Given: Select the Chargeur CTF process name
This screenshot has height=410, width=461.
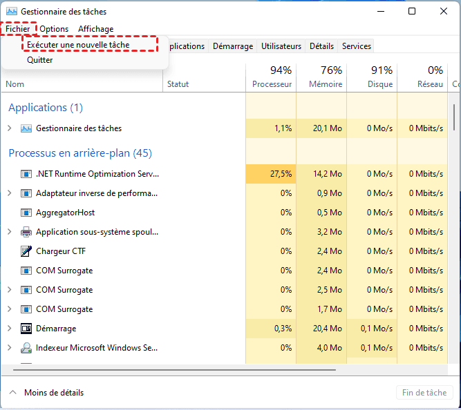Looking at the screenshot, I should tap(61, 251).
